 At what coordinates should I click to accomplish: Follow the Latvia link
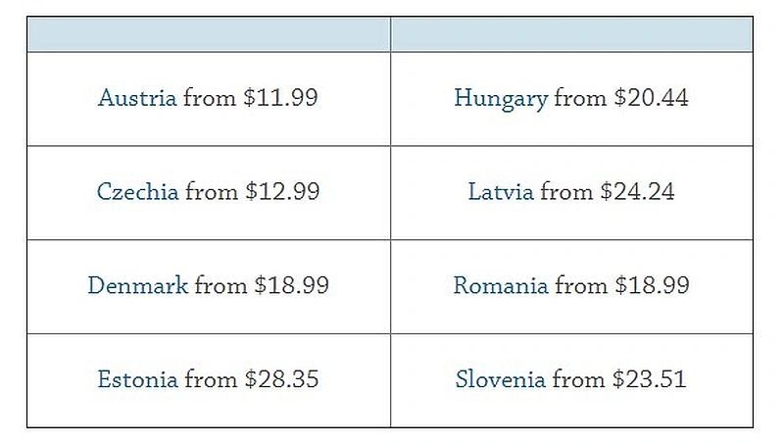click(x=501, y=191)
